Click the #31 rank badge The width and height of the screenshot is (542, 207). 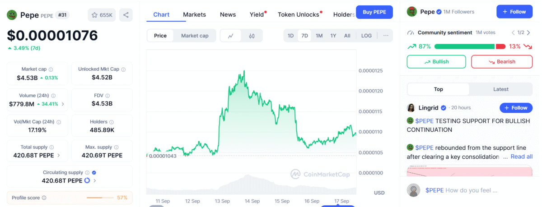pos(62,15)
